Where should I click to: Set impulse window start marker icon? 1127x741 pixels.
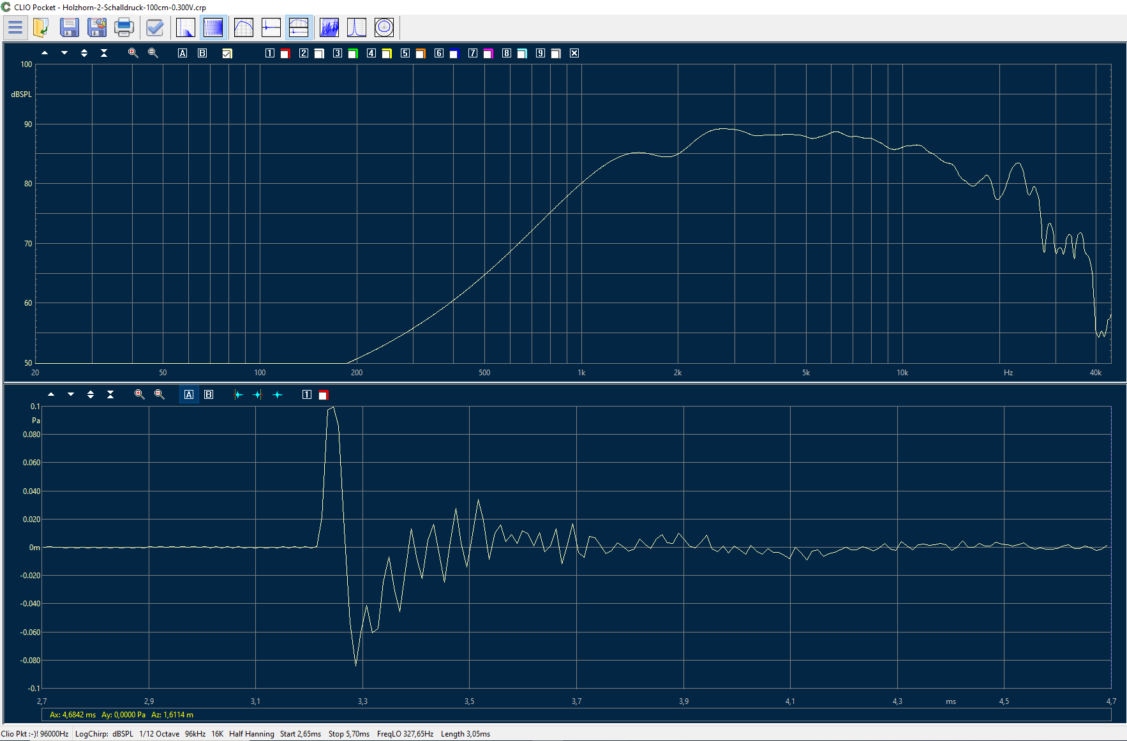click(238, 394)
